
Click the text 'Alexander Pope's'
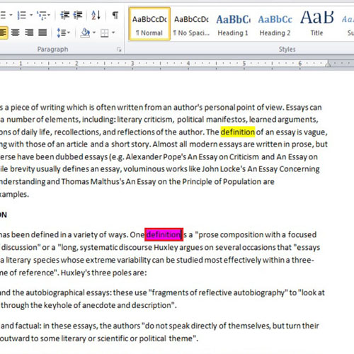click(x=156, y=157)
